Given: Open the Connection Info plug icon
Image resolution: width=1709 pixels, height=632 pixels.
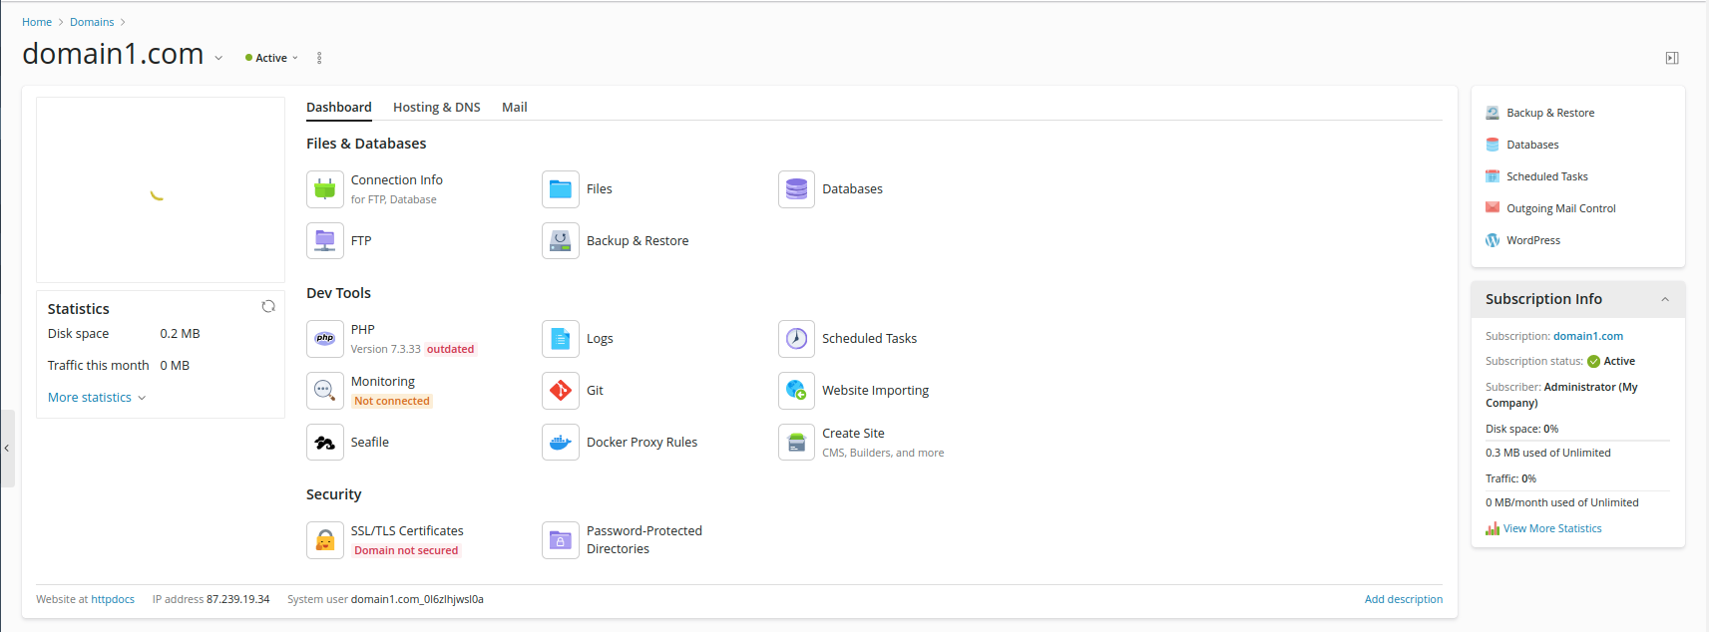Looking at the screenshot, I should tap(325, 189).
